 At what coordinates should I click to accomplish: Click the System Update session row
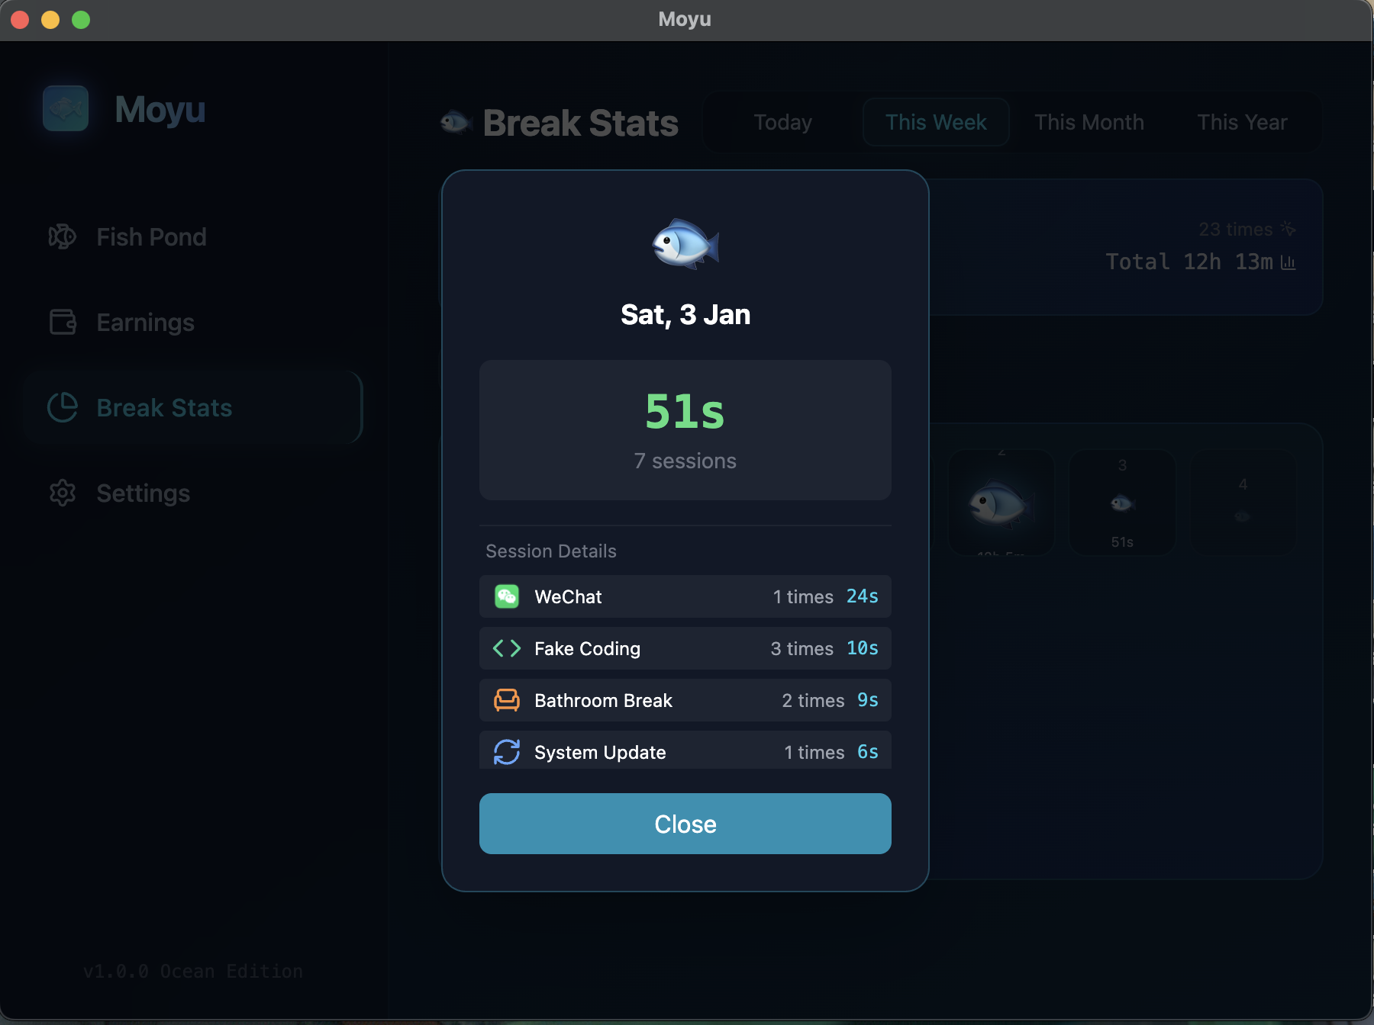[x=685, y=750]
